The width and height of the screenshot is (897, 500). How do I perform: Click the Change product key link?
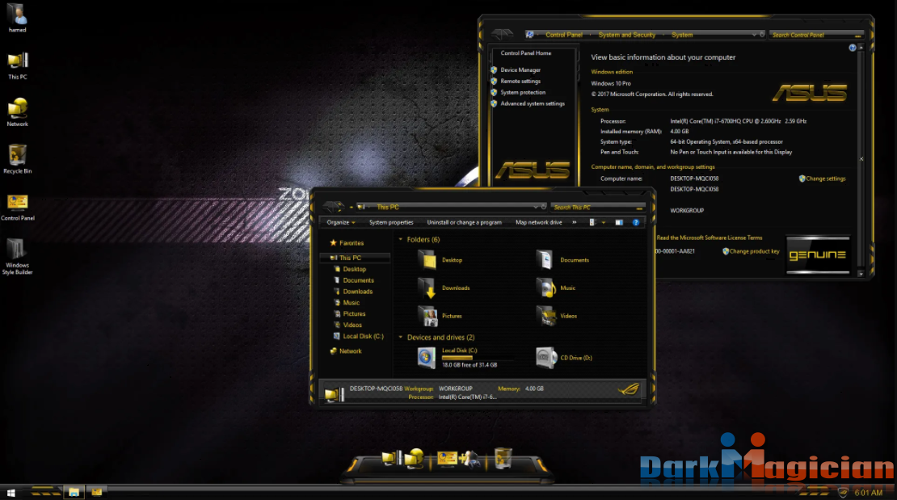coord(754,251)
